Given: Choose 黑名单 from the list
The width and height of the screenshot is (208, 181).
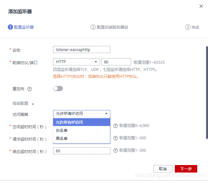Looking at the screenshot, I should (x=82, y=138).
